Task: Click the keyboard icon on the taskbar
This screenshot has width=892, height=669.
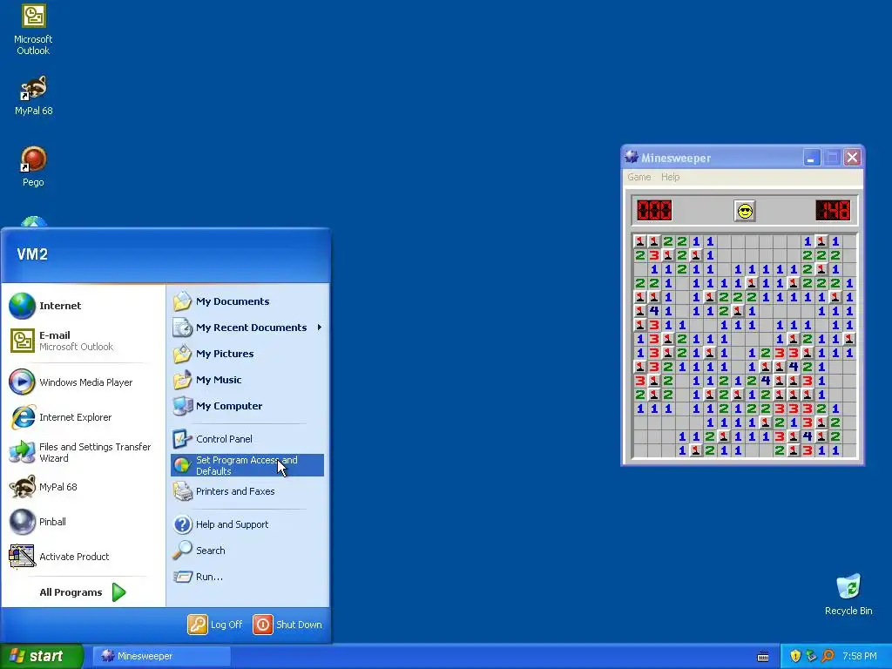Action: point(763,657)
